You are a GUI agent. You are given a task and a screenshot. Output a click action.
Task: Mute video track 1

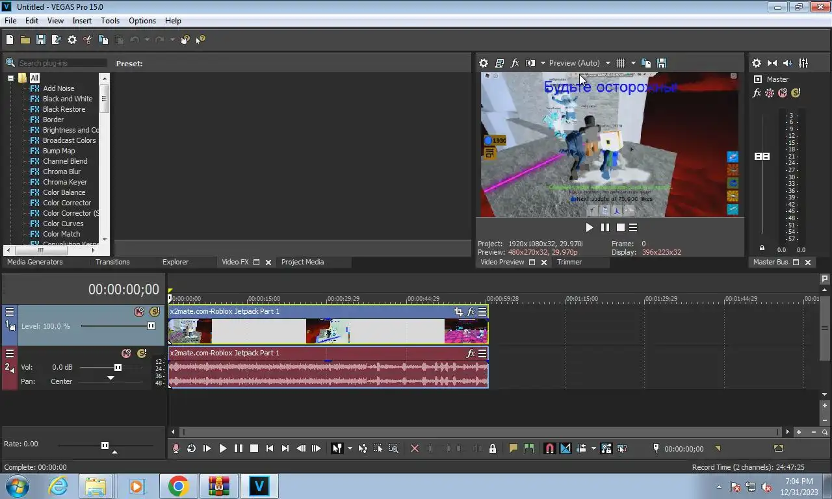point(139,312)
